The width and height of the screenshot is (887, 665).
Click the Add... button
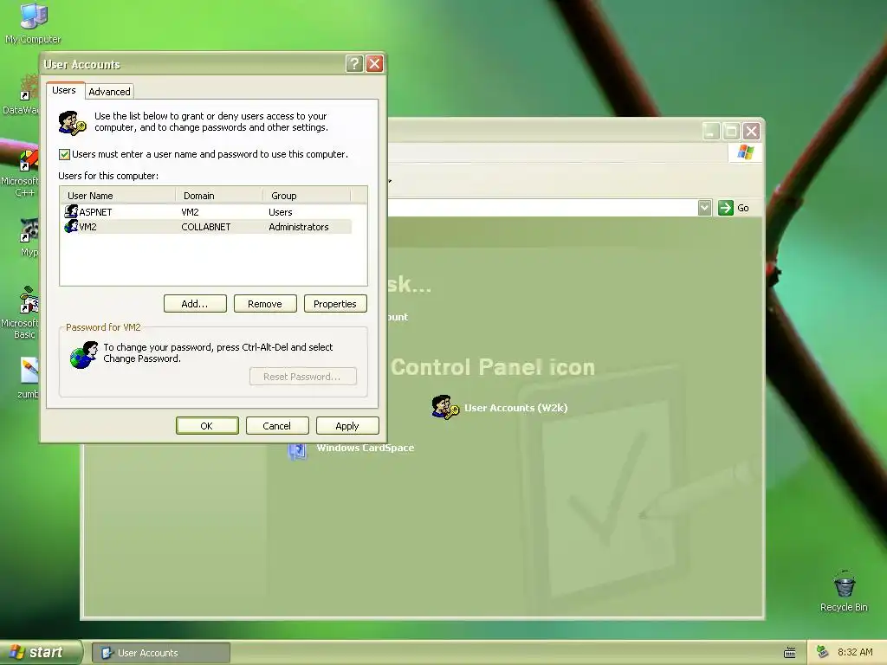coord(195,304)
